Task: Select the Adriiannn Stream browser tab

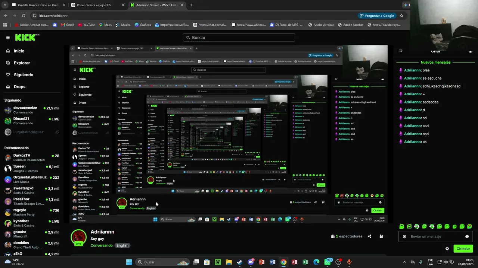Action: point(157,5)
